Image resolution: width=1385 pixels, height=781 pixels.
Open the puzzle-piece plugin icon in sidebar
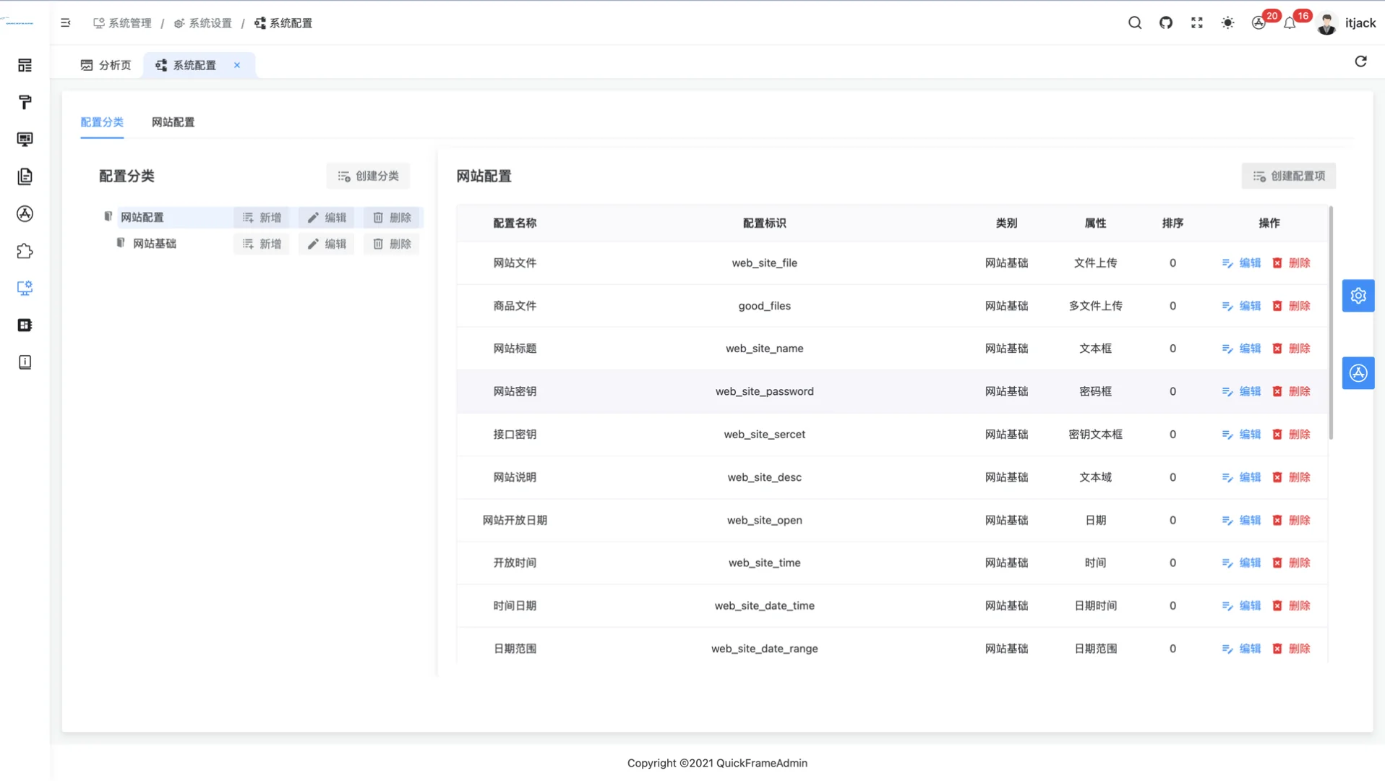coord(25,250)
